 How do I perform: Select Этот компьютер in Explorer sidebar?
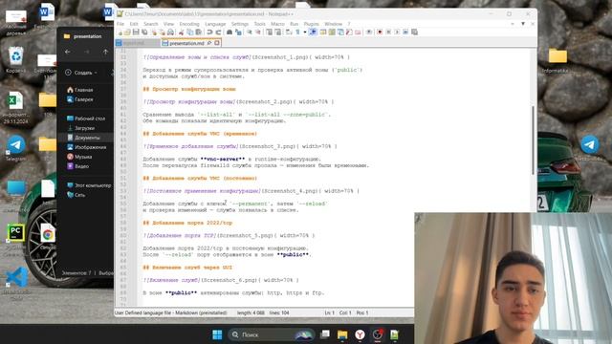click(89, 185)
